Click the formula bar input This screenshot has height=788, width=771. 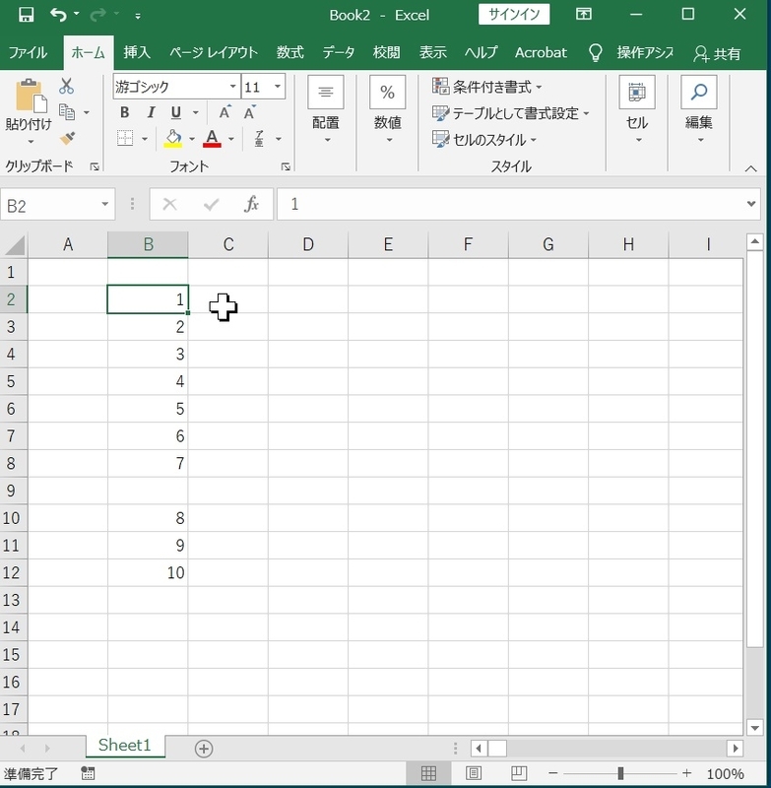pyautogui.click(x=508, y=204)
